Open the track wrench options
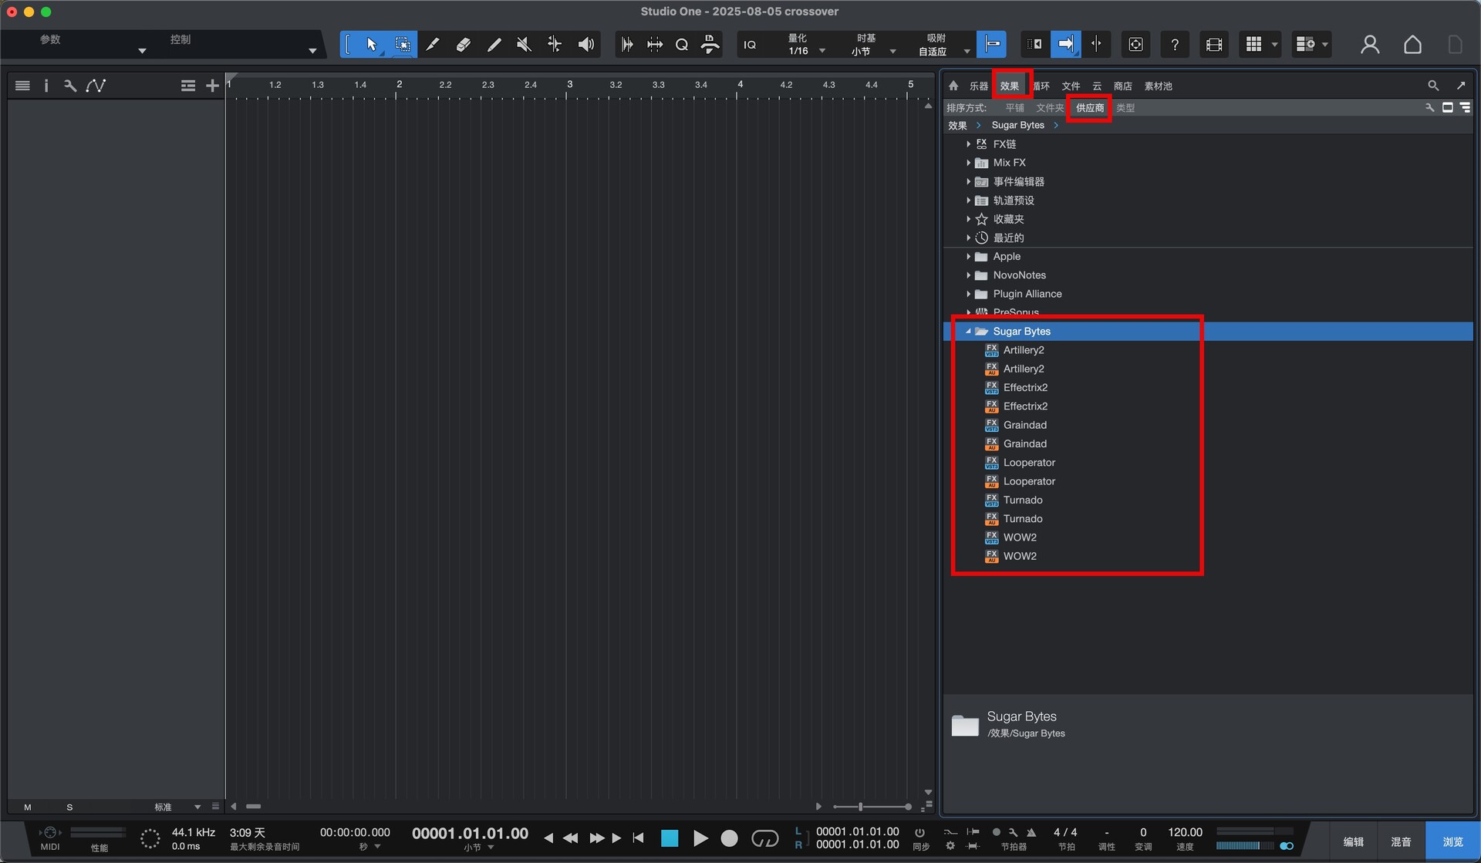1481x863 pixels. pos(70,86)
